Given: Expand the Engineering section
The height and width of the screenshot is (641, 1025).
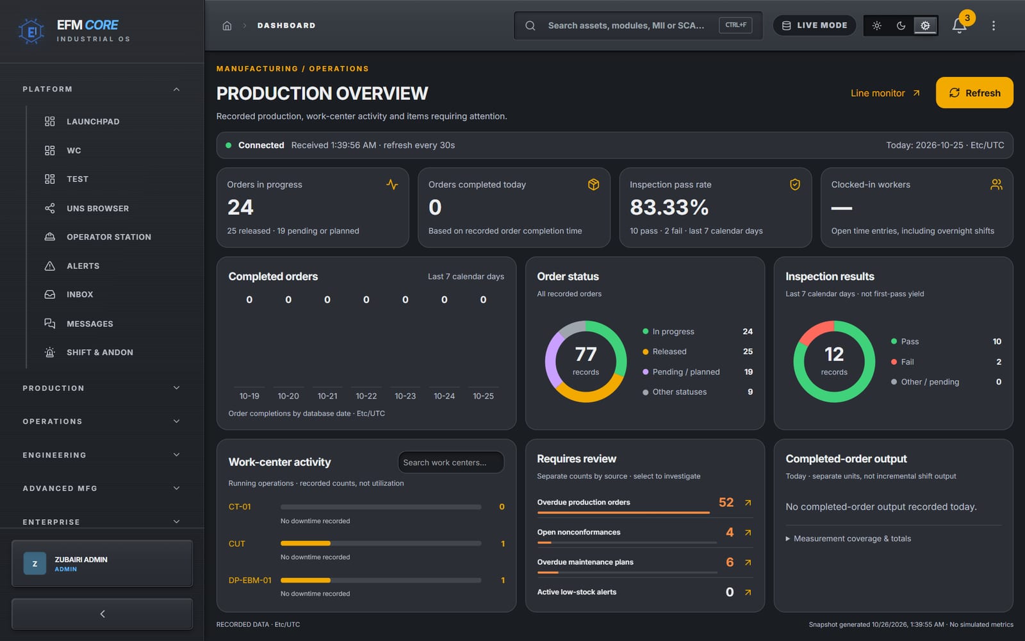Looking at the screenshot, I should (101, 454).
